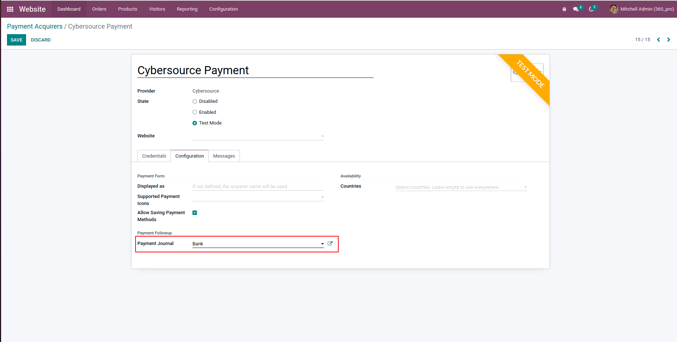Click the Payment Form section heading
This screenshot has height=342, width=677.
pyautogui.click(x=151, y=176)
